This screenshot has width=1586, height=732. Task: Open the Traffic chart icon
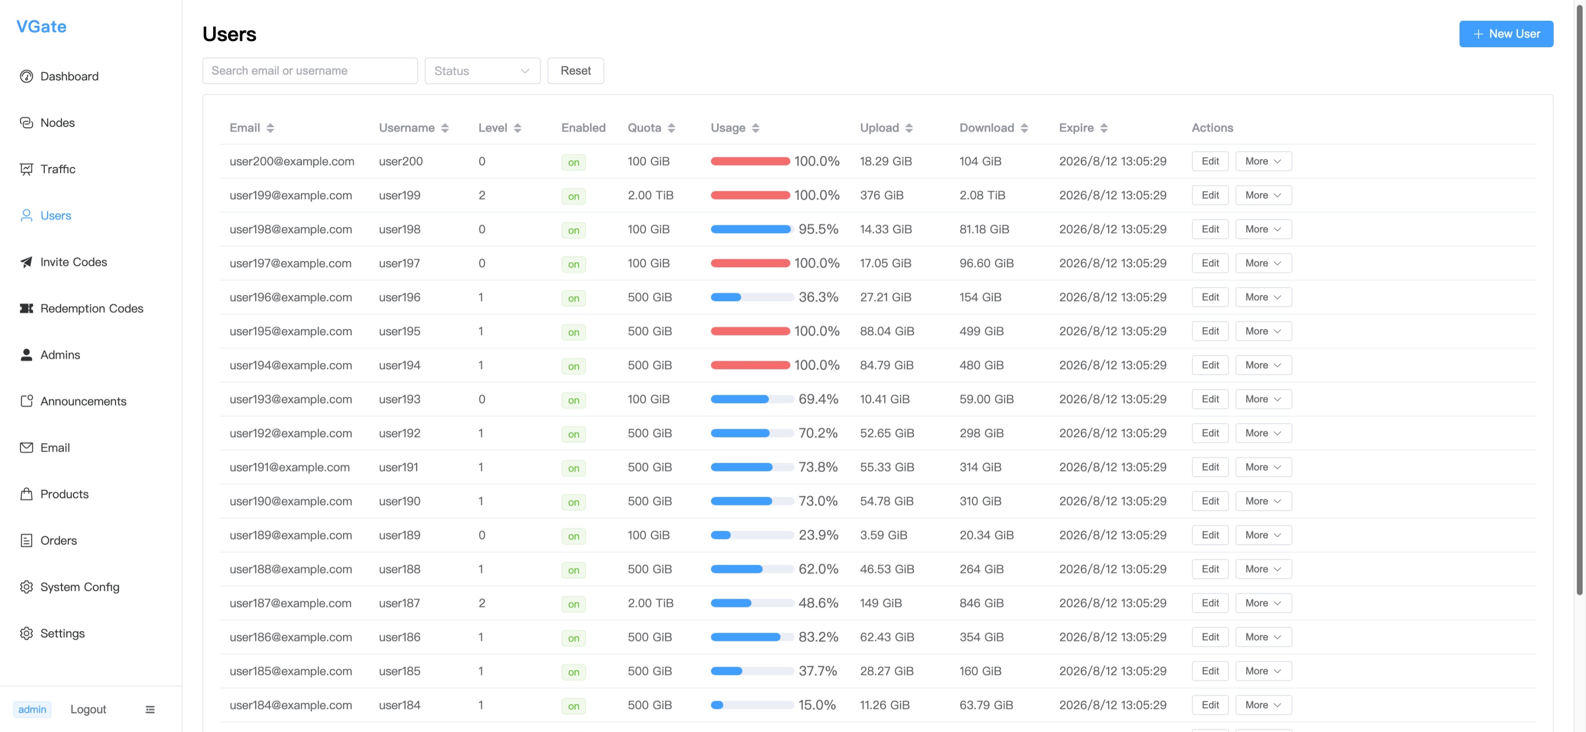point(26,169)
